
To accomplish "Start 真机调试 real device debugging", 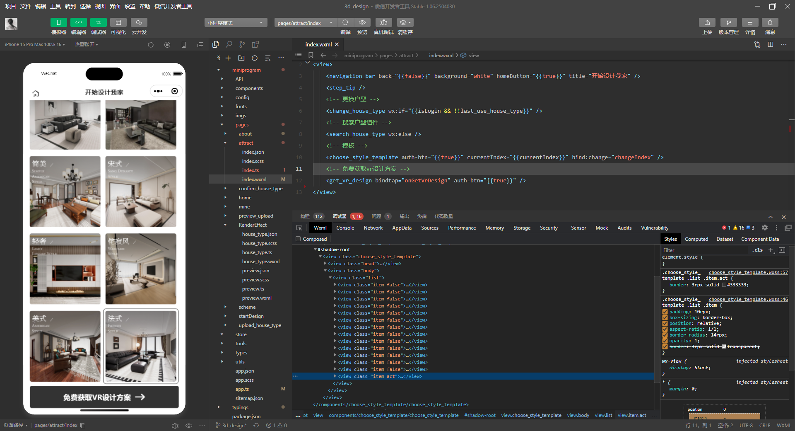I will pos(384,22).
